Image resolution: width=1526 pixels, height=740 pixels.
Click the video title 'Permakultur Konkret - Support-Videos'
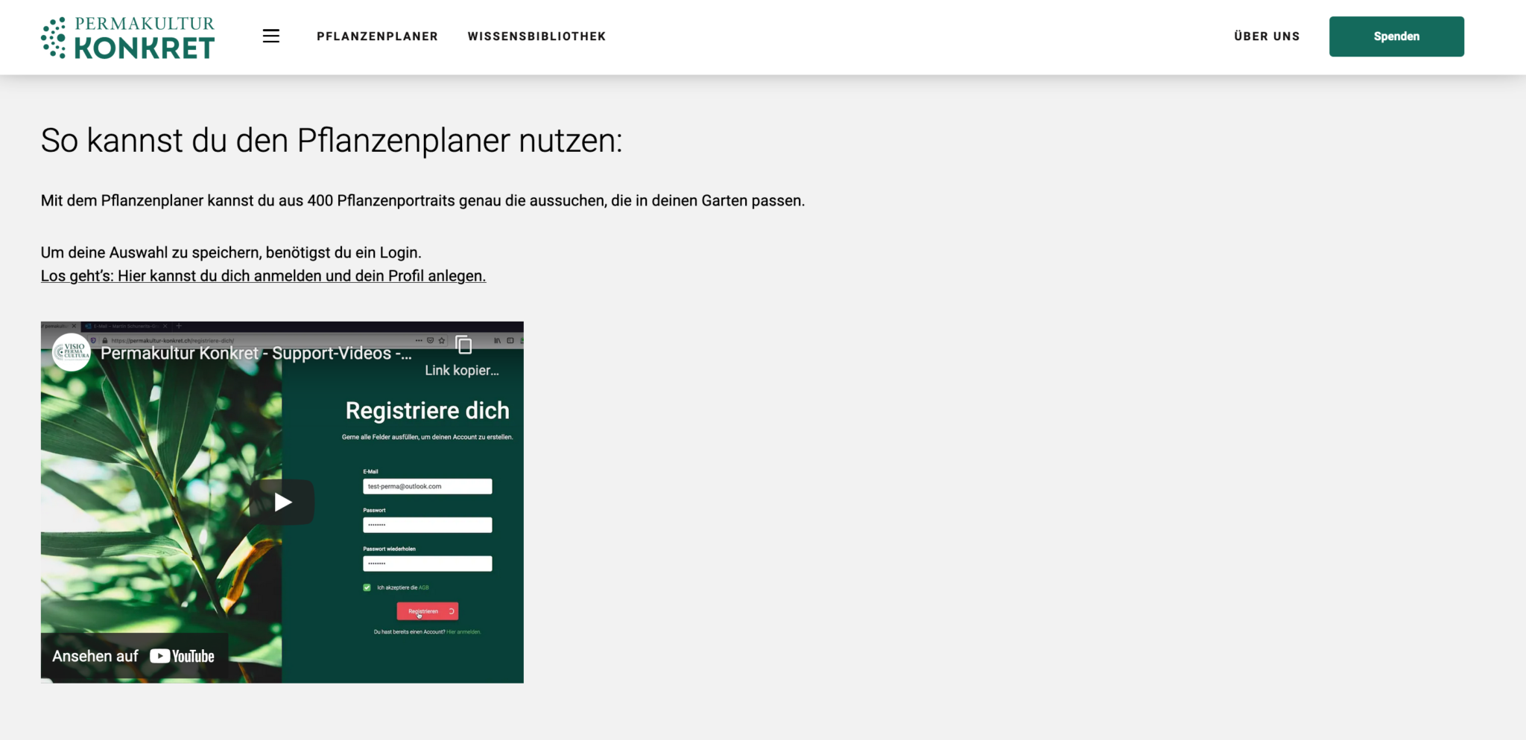pyautogui.click(x=256, y=353)
